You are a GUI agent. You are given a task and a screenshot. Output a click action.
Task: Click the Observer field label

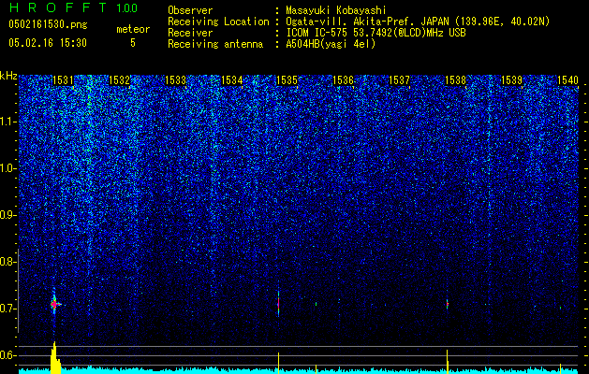tap(190, 11)
